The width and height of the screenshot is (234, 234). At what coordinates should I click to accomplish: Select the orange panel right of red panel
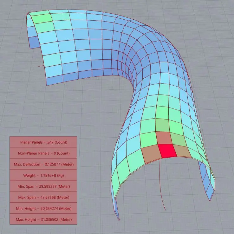point(182,151)
